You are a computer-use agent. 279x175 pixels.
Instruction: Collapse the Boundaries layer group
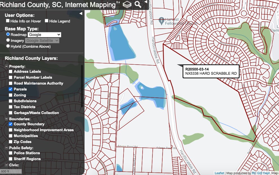(x=6, y=119)
